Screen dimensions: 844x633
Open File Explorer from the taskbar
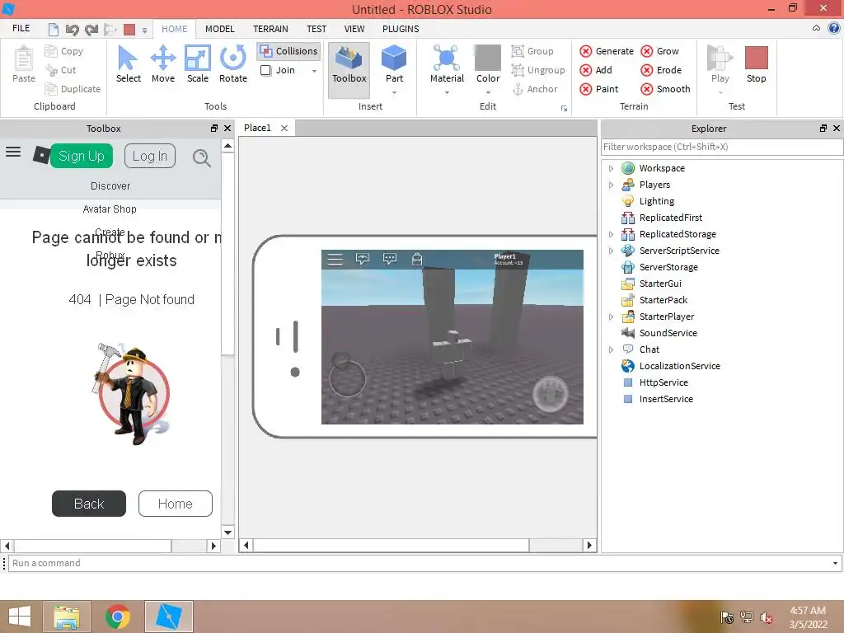click(67, 617)
